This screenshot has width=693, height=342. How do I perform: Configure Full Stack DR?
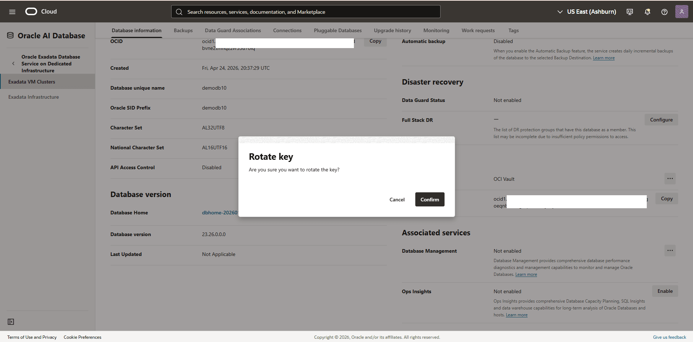coord(661,120)
